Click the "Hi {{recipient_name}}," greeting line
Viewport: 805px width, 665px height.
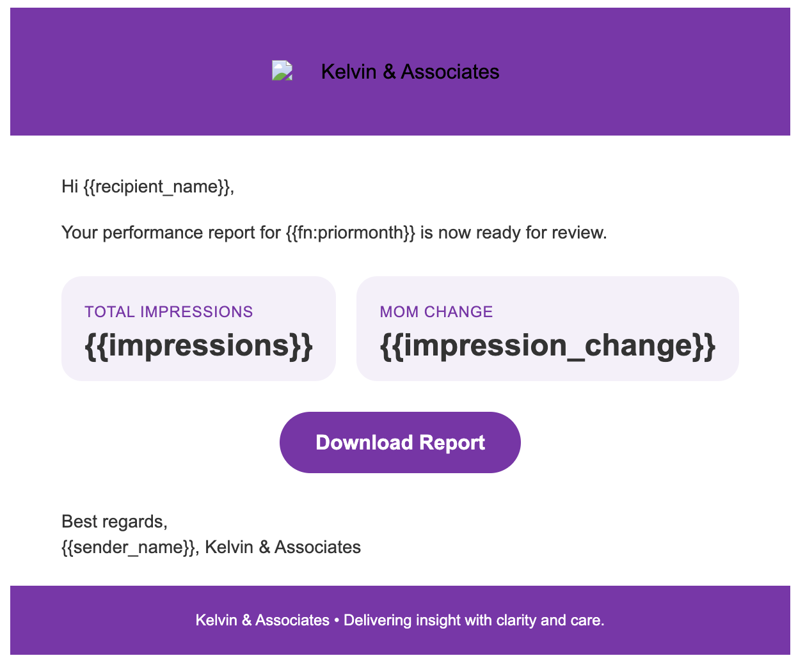coord(148,187)
